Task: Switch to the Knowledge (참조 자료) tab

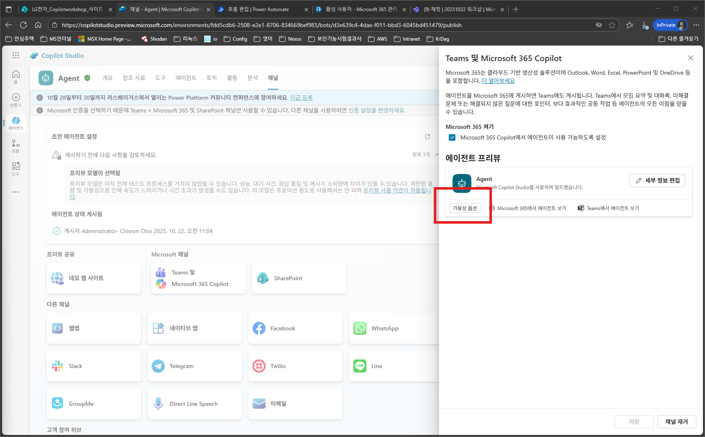Action: point(134,78)
